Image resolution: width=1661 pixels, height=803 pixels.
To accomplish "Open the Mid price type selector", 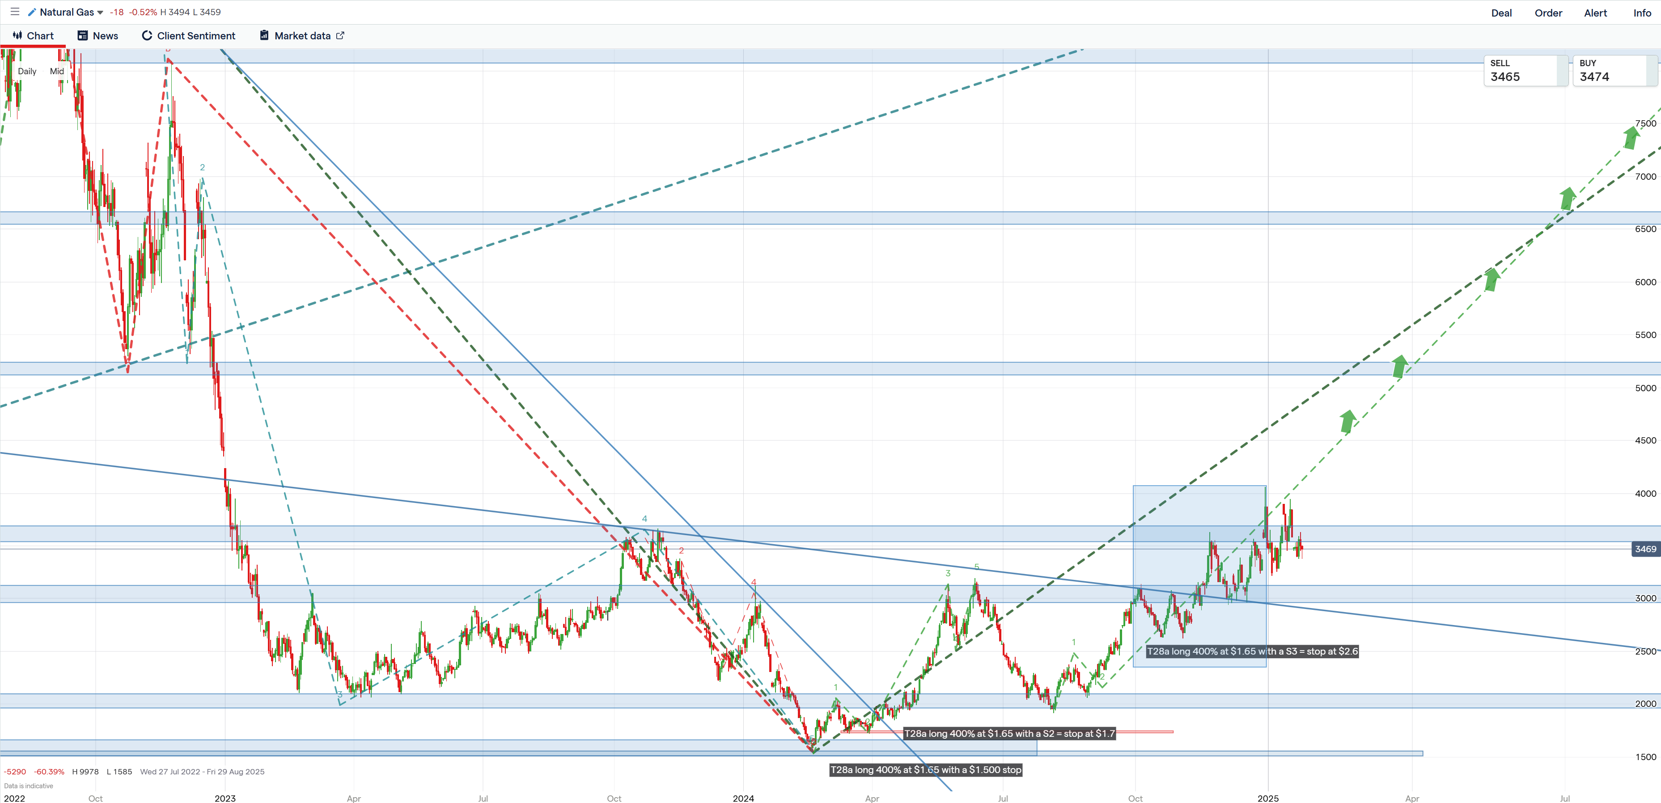I will 57,72.
